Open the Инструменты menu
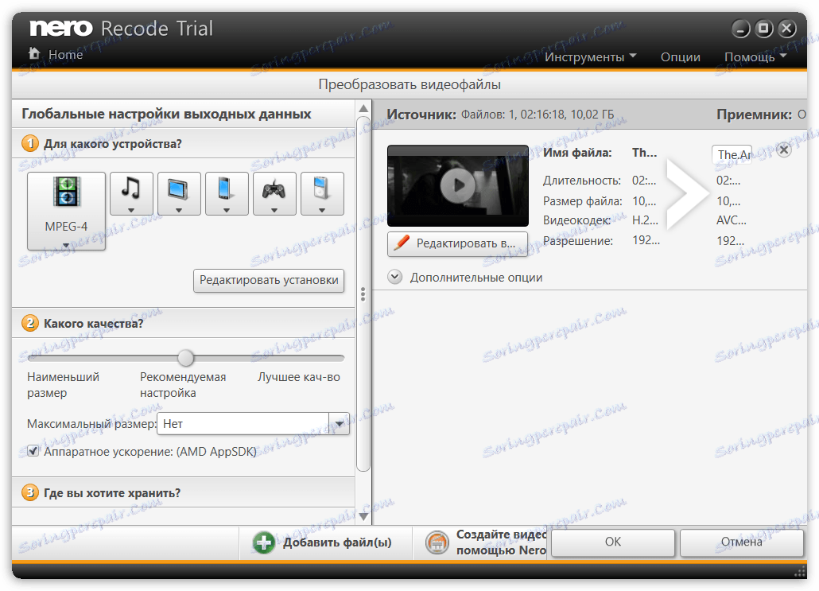The width and height of the screenshot is (819, 591). 586,56
